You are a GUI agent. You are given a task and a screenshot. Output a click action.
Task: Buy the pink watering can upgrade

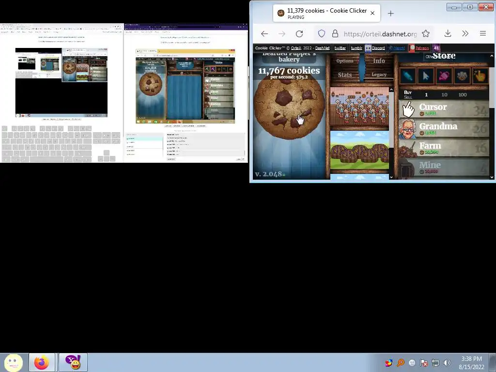[444, 76]
